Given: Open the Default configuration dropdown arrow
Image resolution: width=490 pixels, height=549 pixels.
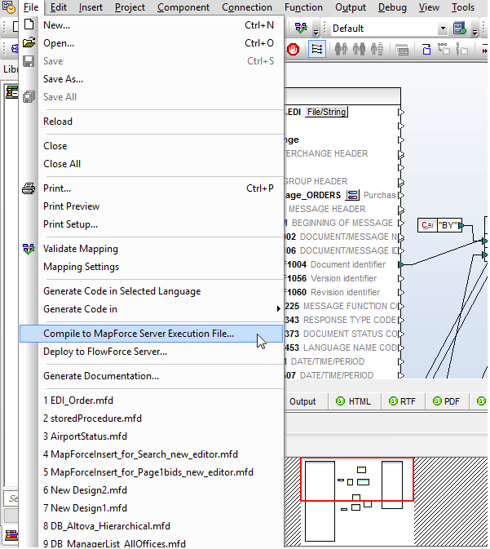Looking at the screenshot, I should 443,29.
